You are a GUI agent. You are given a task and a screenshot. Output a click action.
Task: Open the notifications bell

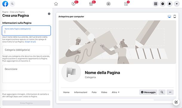pyautogui.click(x=170, y=4)
